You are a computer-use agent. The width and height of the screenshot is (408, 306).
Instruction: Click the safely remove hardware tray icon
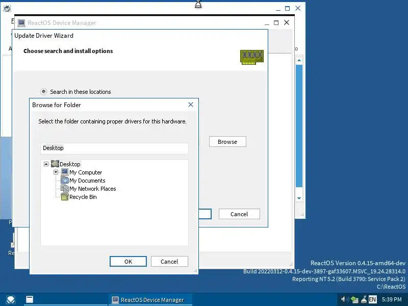click(x=364, y=299)
